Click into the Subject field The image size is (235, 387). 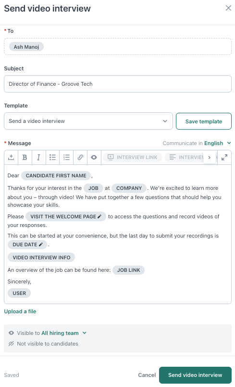[118, 84]
